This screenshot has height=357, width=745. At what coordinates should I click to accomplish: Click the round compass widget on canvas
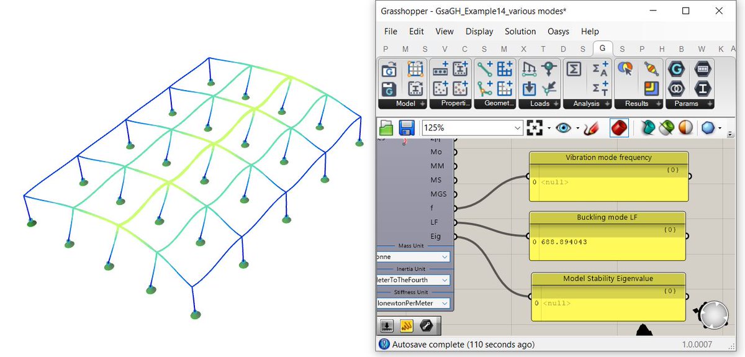pos(713,315)
